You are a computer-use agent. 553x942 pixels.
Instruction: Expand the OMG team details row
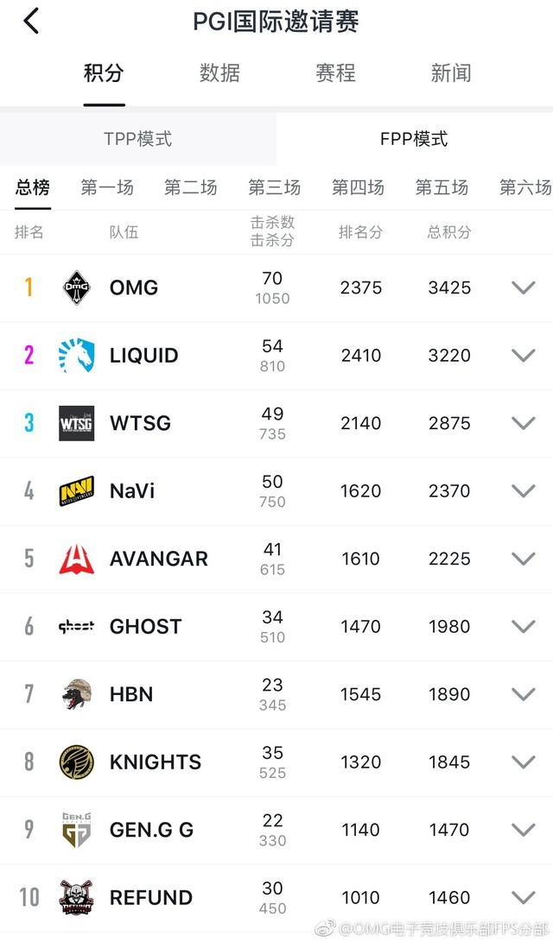(x=522, y=287)
